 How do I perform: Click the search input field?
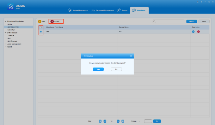click(x=169, y=21)
